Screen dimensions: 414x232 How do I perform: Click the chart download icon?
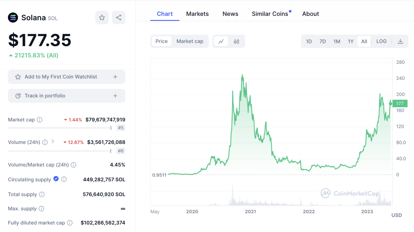point(400,41)
